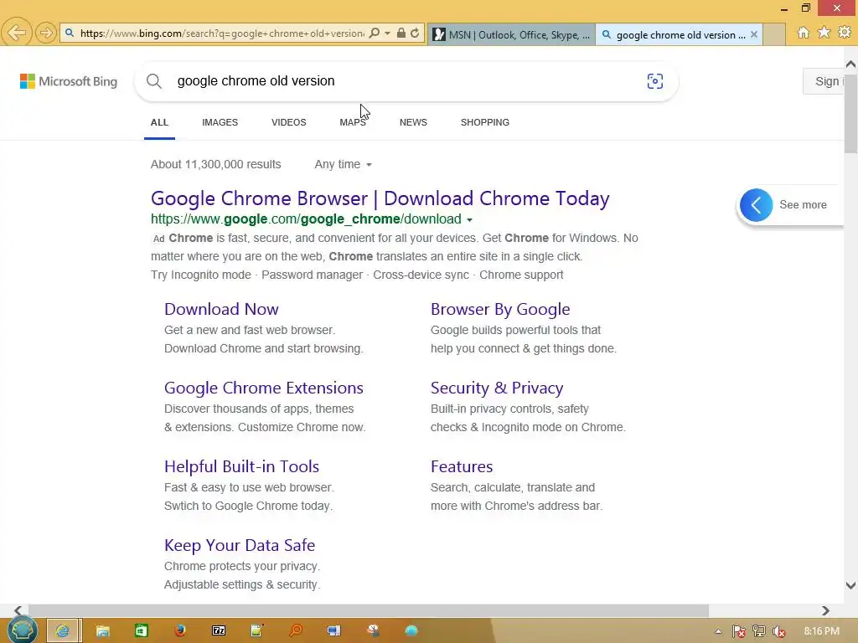The height and width of the screenshot is (643, 858).
Task: Click the vertical scrollbar down arrow
Action: click(x=850, y=585)
